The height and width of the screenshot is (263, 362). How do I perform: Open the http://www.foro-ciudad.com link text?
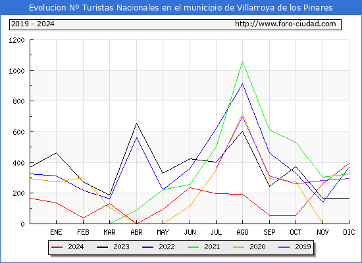(286, 24)
